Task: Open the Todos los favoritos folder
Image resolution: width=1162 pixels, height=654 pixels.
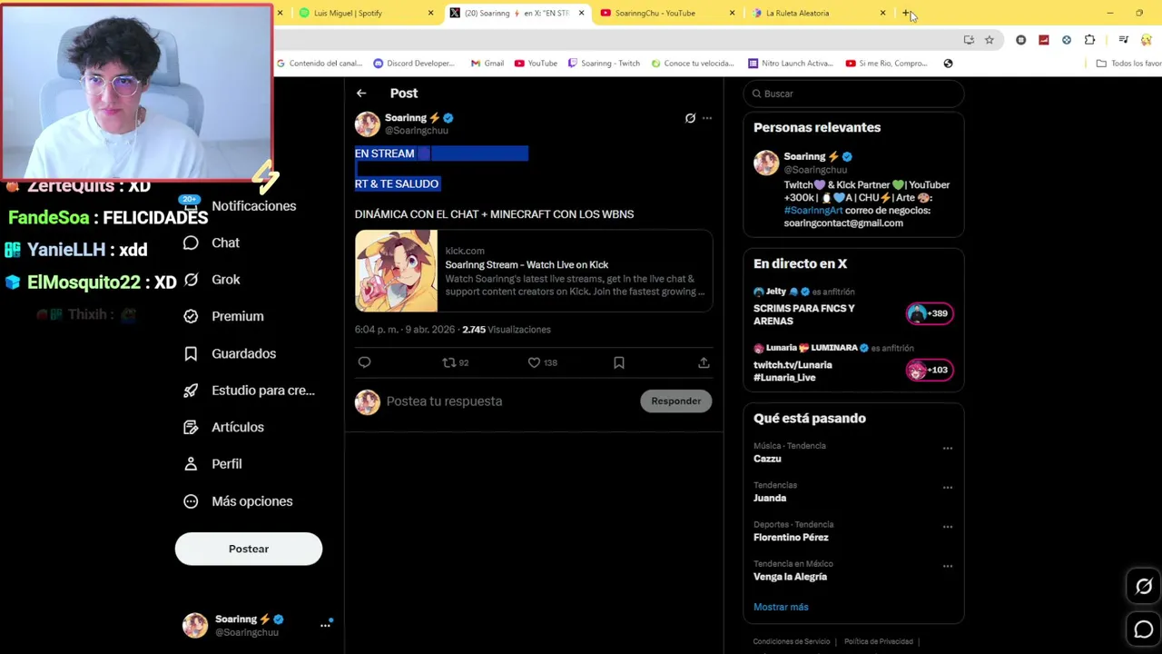Action: coord(1128,64)
